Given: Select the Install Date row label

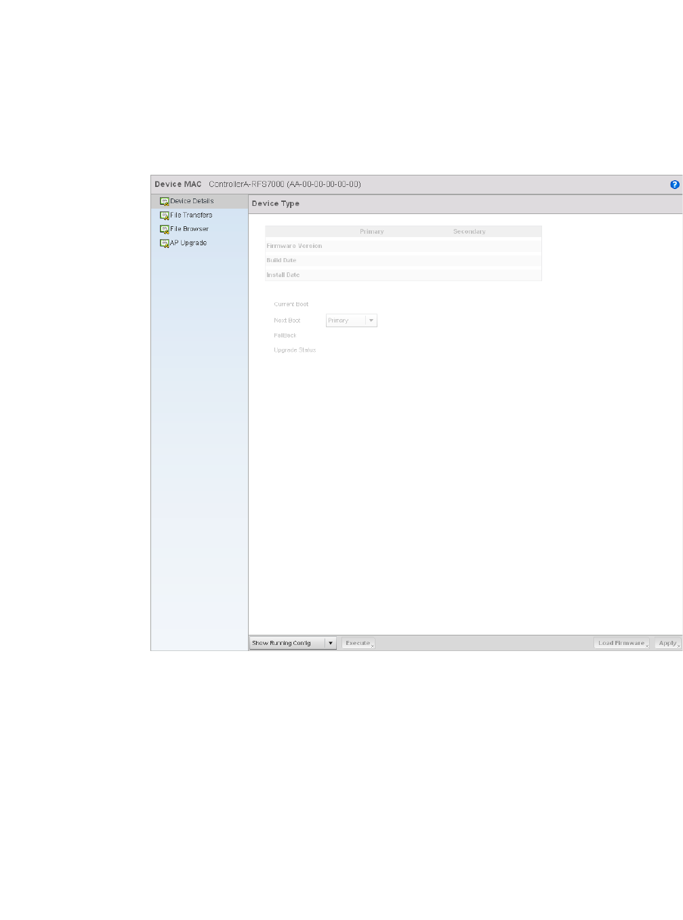Looking at the screenshot, I should (283, 275).
